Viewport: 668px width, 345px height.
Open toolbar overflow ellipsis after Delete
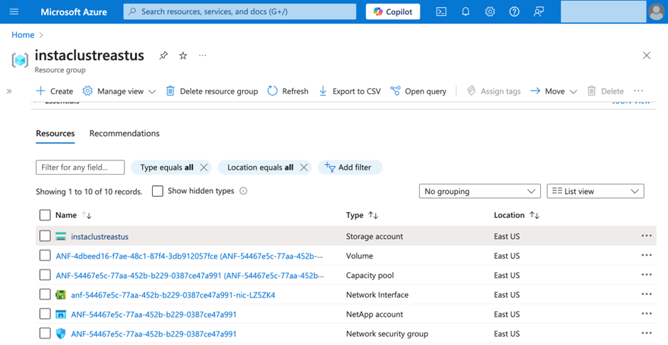638,91
